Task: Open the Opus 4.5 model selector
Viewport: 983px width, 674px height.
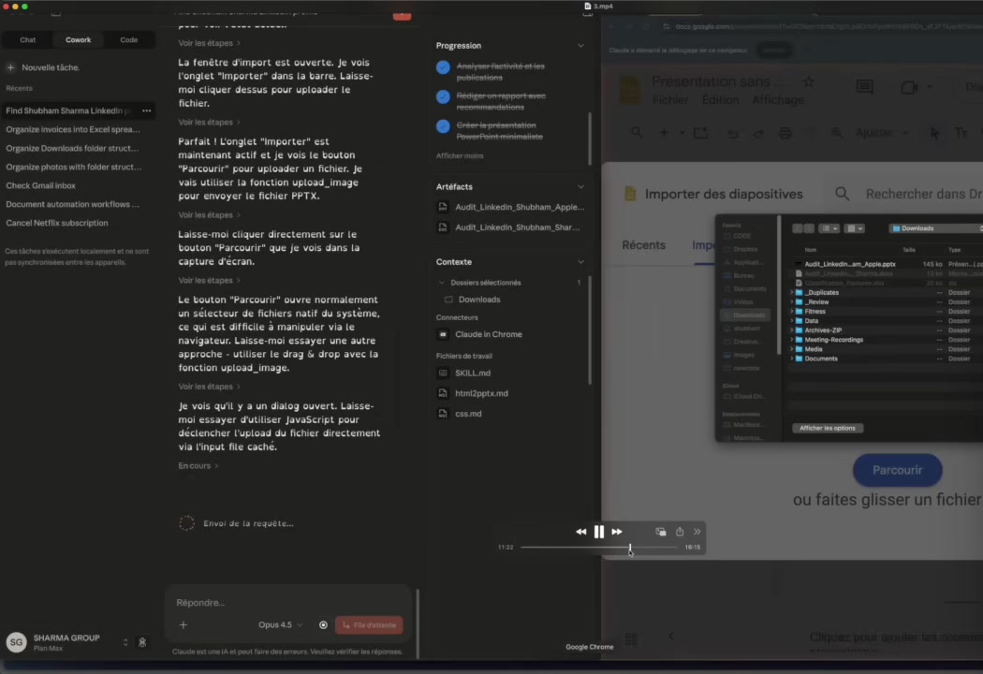Action: (x=278, y=624)
